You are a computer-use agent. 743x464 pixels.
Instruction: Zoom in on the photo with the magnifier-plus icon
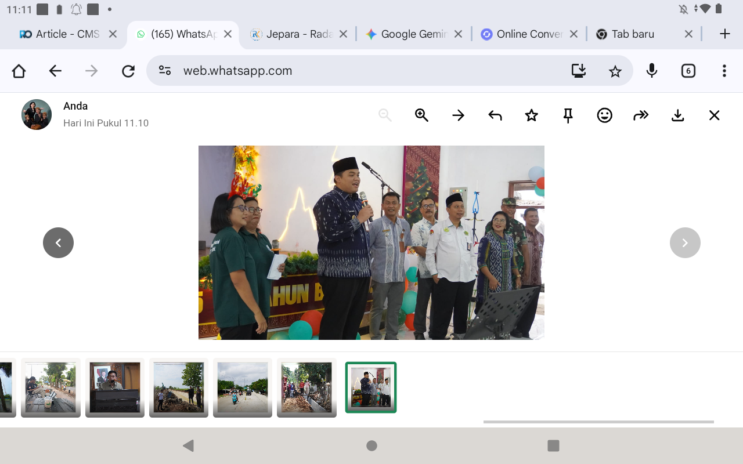[421, 115]
